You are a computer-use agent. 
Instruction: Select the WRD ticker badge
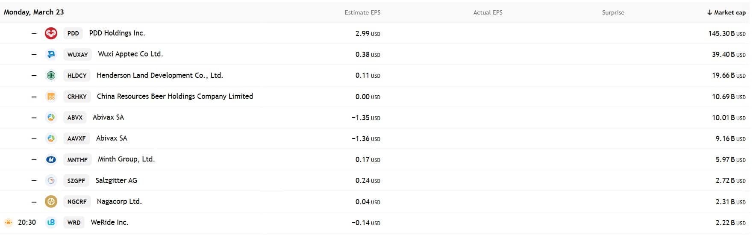tap(74, 223)
